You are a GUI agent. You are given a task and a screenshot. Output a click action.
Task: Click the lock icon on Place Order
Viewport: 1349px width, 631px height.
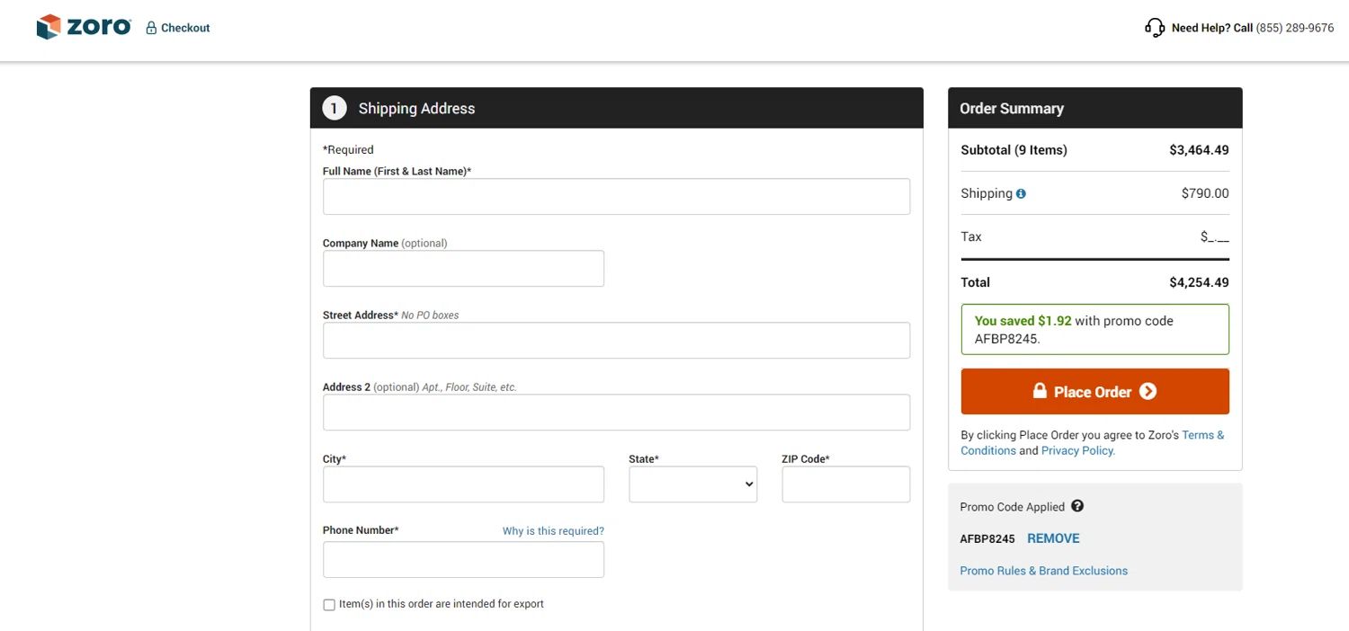click(1040, 391)
